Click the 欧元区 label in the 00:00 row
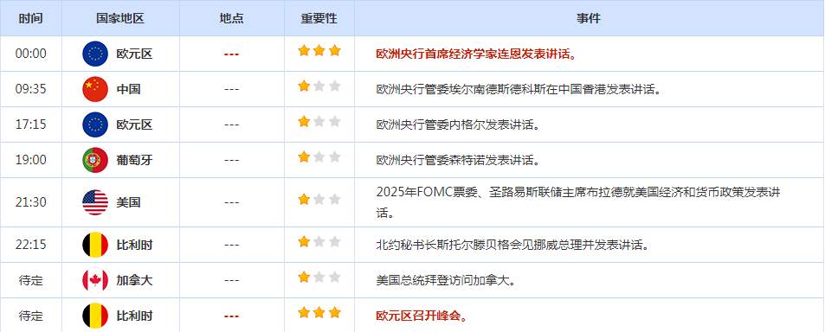825x332 pixels. click(134, 54)
